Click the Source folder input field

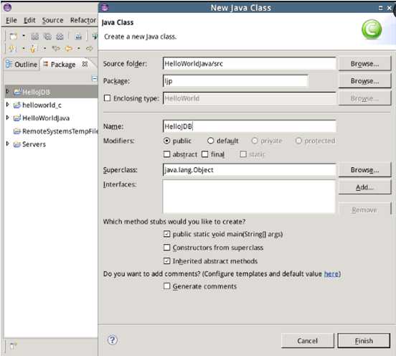coord(250,64)
